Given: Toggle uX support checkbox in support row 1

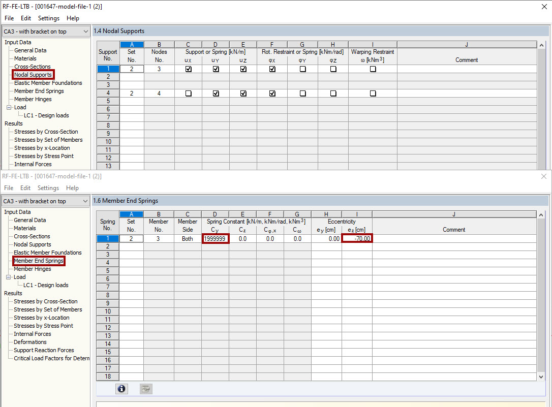Looking at the screenshot, I should point(189,69).
